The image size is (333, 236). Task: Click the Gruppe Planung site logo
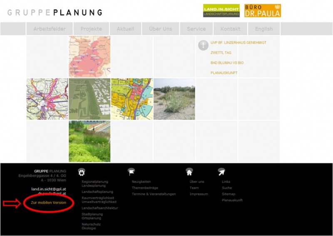[x=55, y=12]
